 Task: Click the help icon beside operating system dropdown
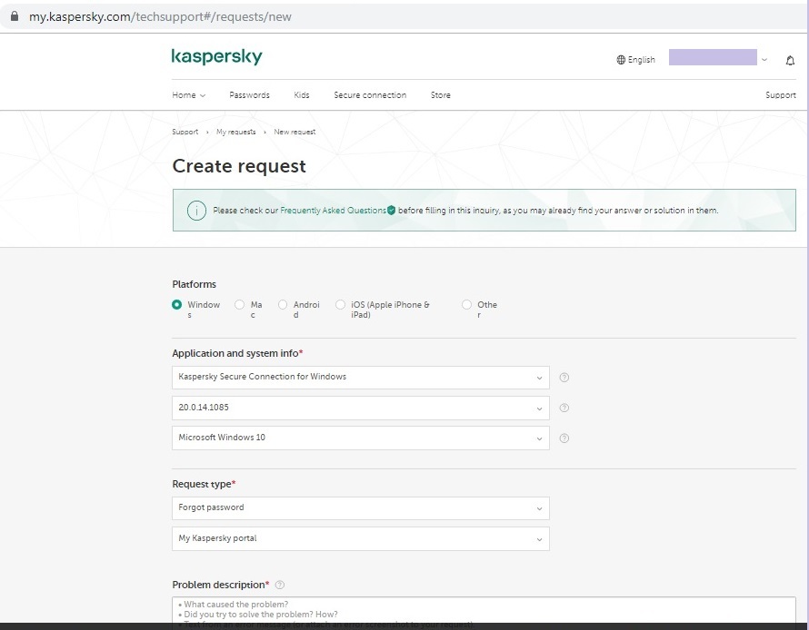[x=564, y=438]
